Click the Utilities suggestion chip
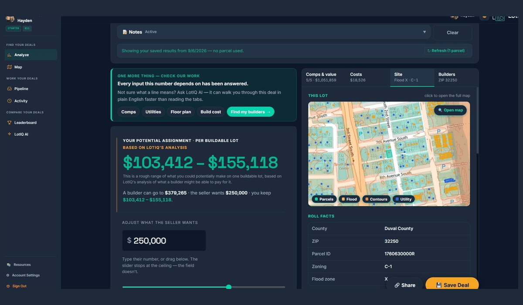This screenshot has width=523, height=305. [153, 112]
